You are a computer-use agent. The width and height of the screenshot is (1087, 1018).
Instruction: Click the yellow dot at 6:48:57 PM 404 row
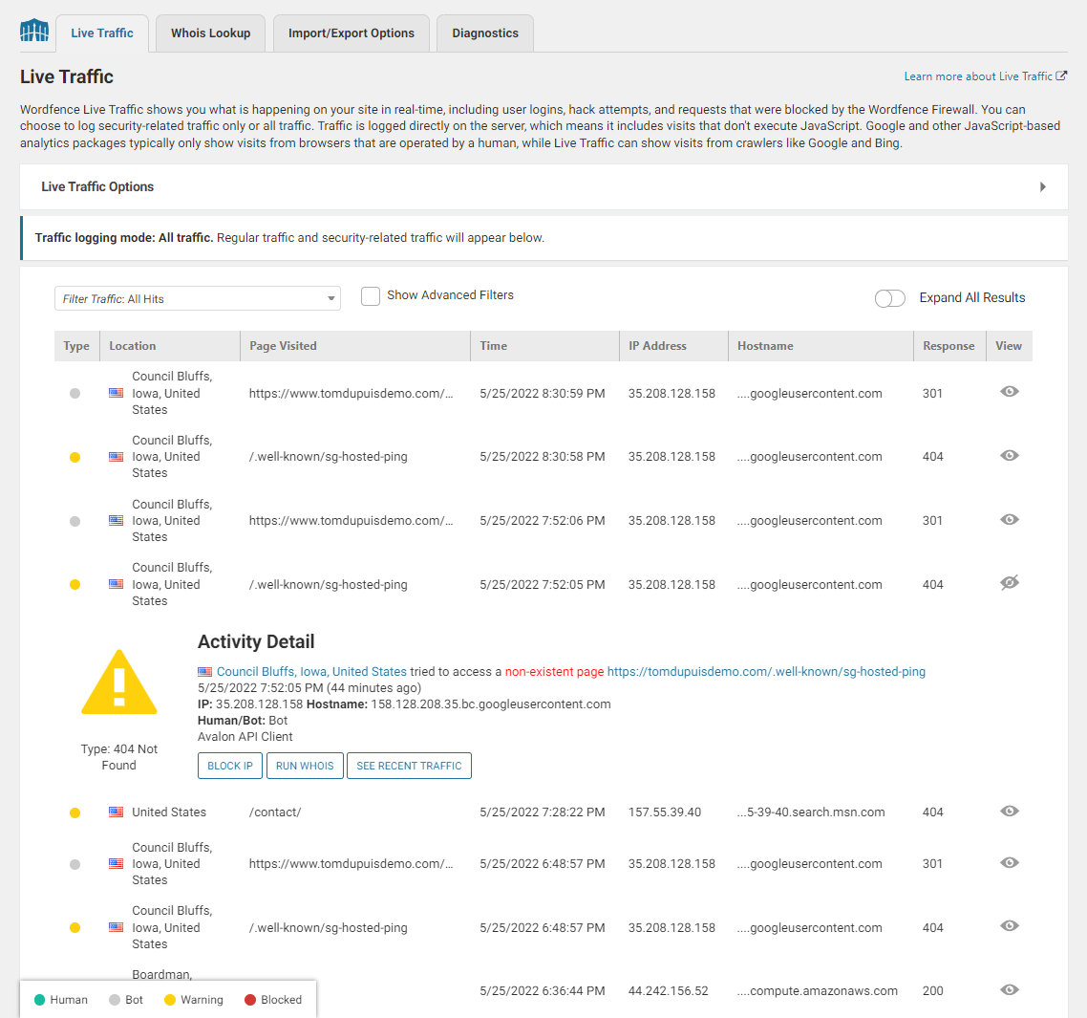click(75, 928)
